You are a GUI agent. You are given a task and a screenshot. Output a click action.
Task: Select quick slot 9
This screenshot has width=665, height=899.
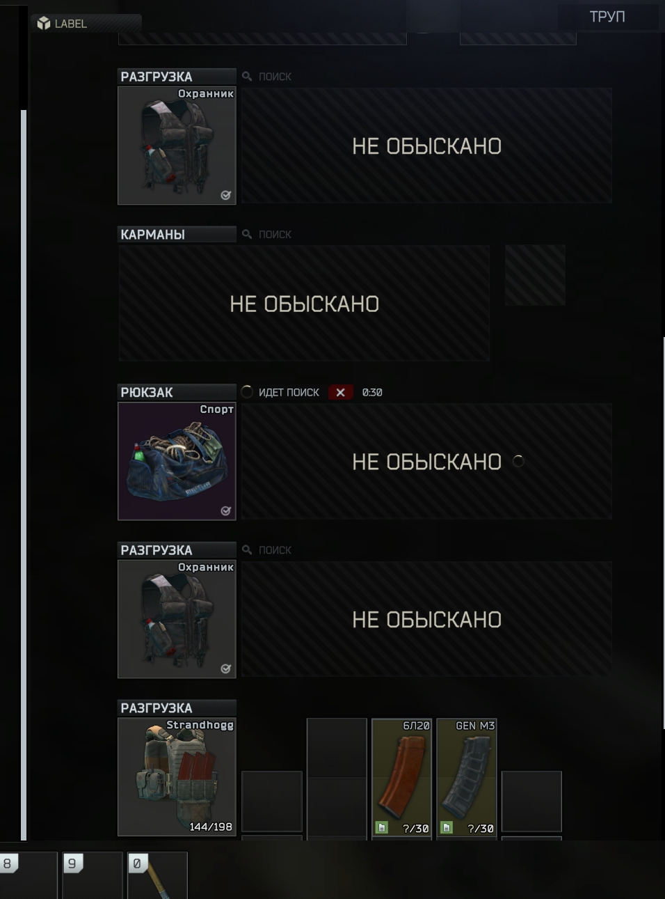point(93,875)
